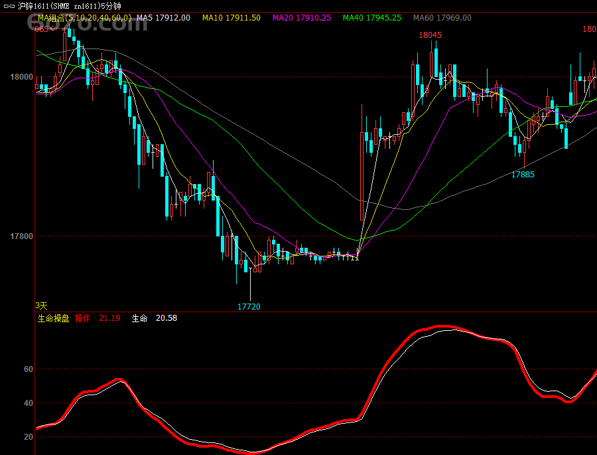597x455 pixels.
Task: Click the 18045 high price marker
Action: [x=430, y=35]
